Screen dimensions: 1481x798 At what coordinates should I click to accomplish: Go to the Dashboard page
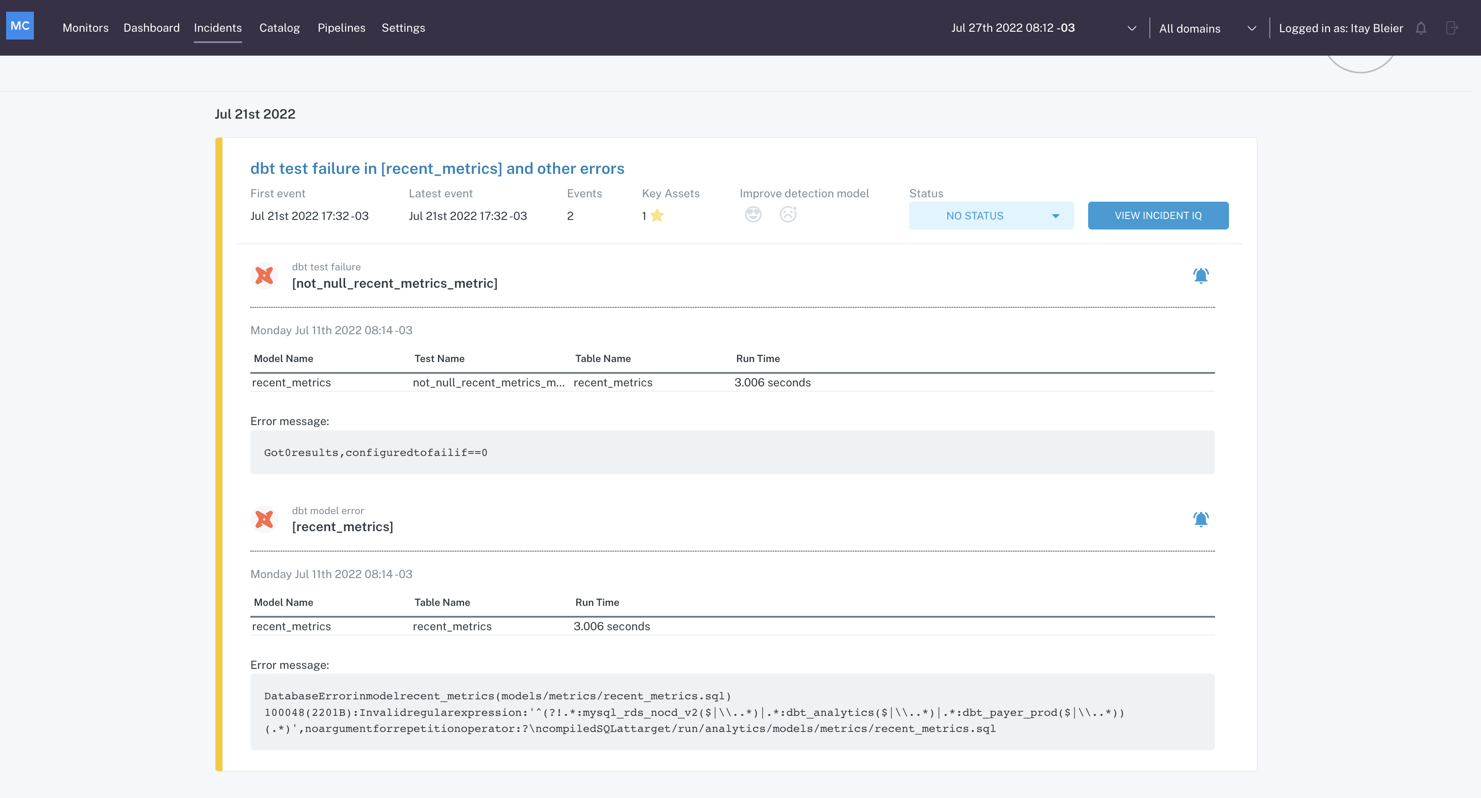152,27
